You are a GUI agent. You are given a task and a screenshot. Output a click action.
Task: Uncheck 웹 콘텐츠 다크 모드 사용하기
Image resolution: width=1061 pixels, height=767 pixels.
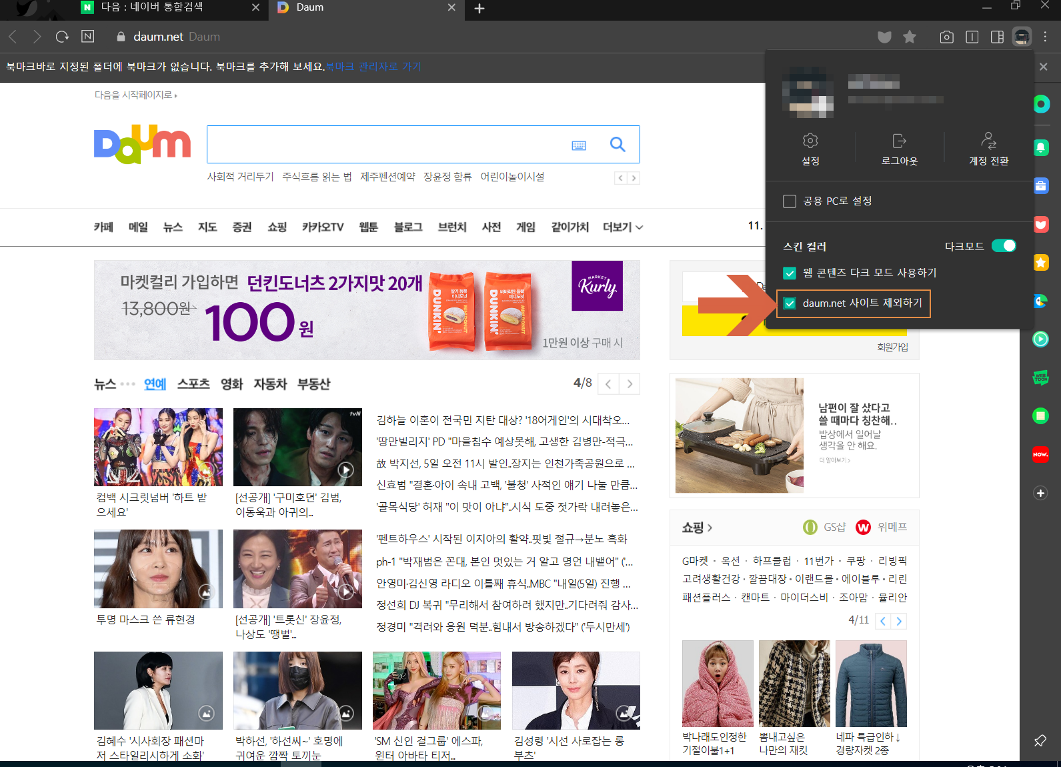pos(790,273)
